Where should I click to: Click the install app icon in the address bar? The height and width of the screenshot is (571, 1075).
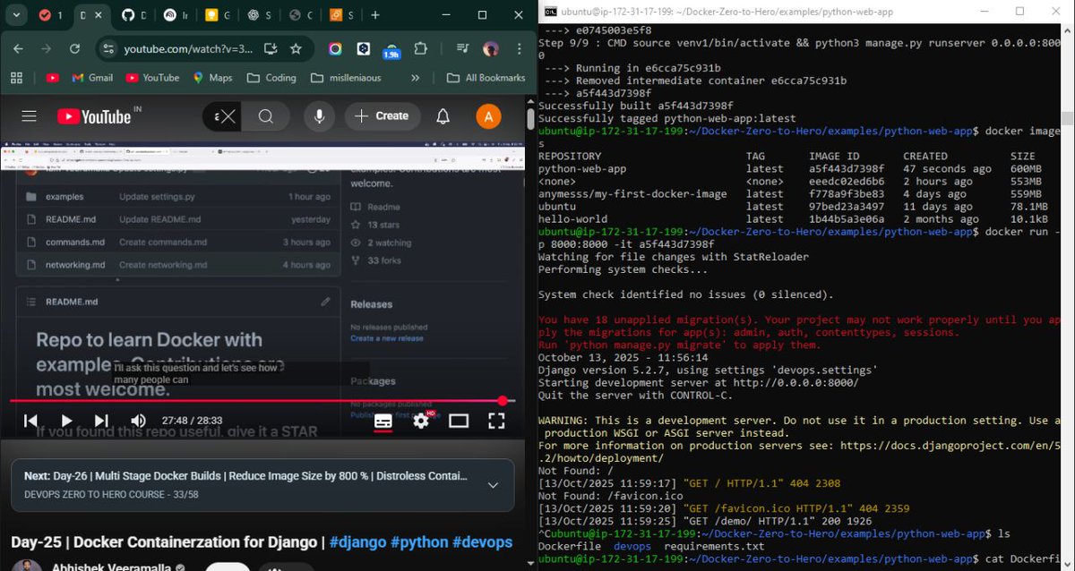(x=271, y=48)
